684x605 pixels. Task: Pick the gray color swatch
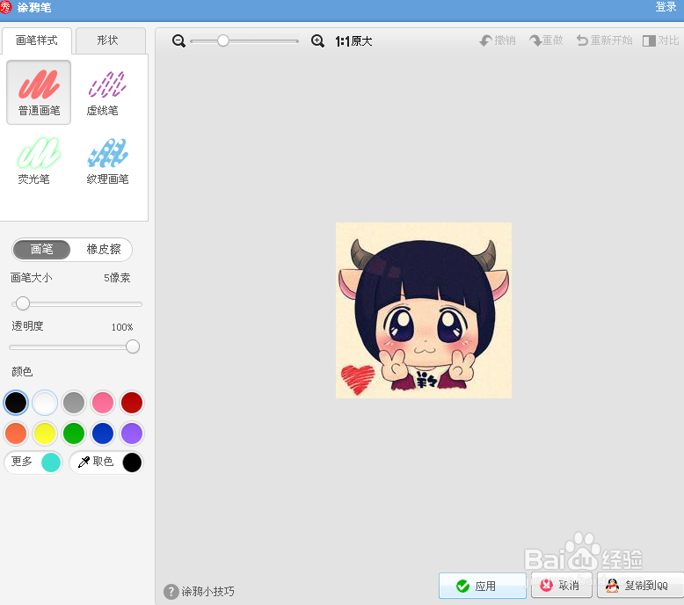click(x=74, y=402)
